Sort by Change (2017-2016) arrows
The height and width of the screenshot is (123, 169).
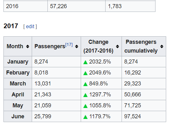tap(117, 47)
